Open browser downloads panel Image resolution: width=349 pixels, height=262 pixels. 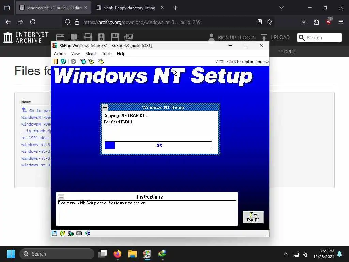304,22
